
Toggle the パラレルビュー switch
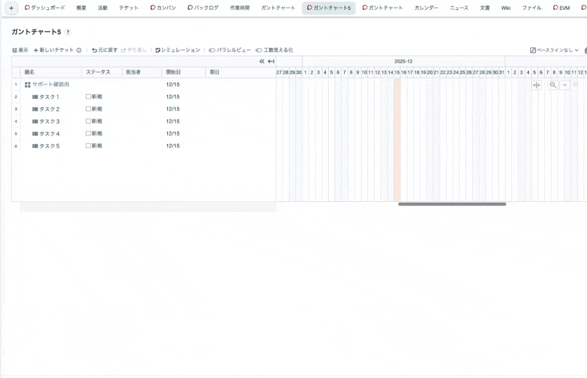tap(212, 50)
